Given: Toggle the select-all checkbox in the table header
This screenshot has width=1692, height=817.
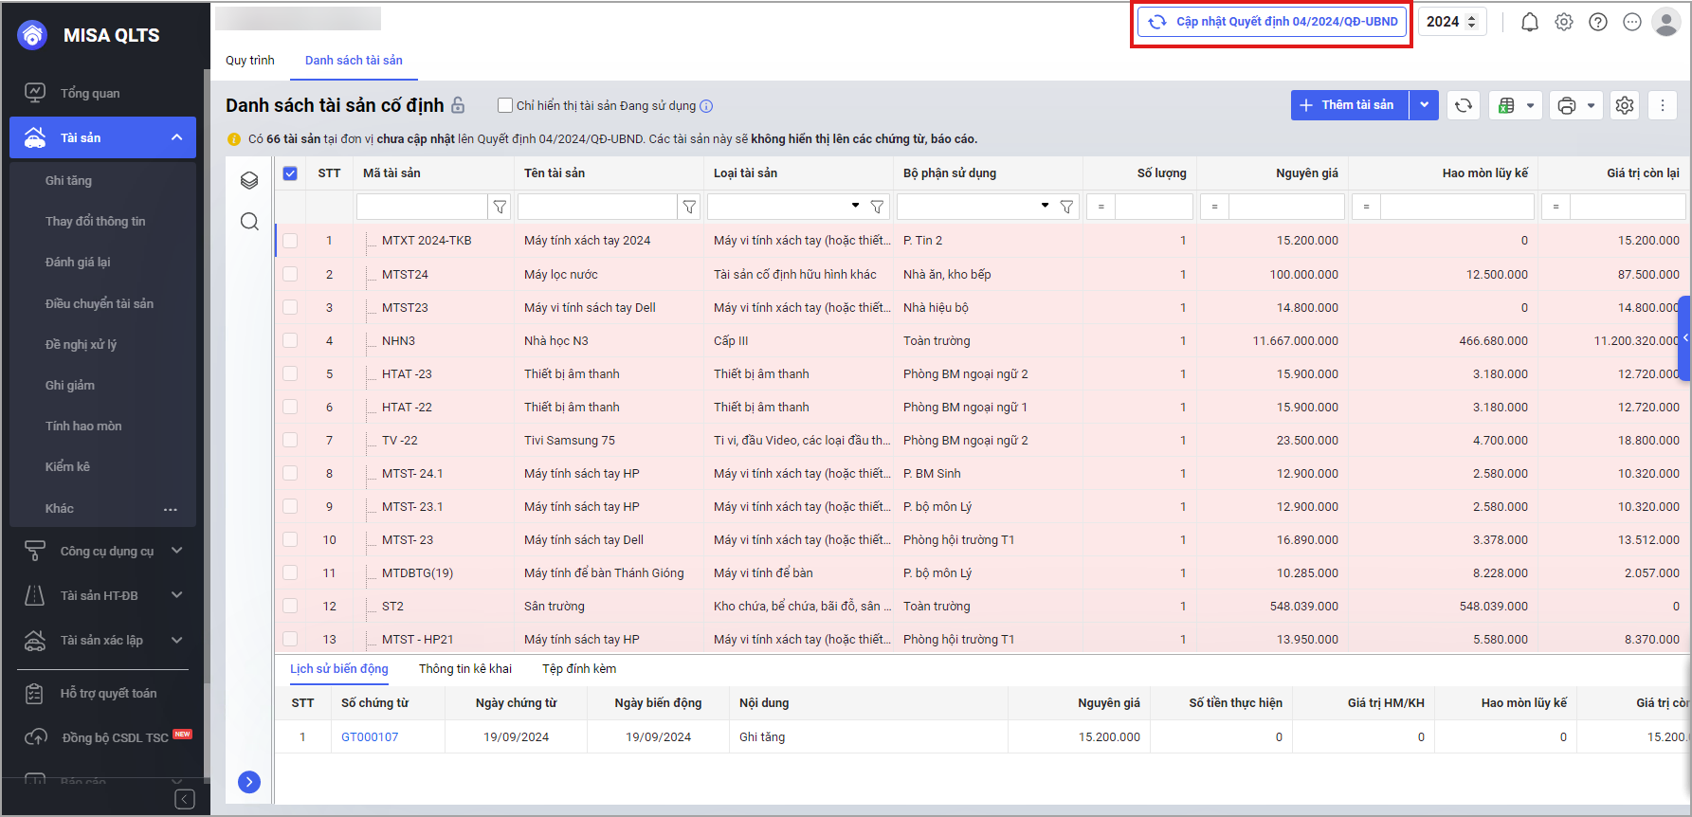Looking at the screenshot, I should pyautogui.click(x=290, y=173).
